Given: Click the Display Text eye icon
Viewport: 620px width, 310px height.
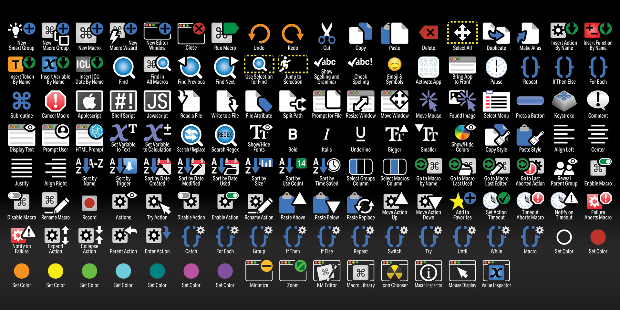Looking at the screenshot, I should (x=22, y=135).
